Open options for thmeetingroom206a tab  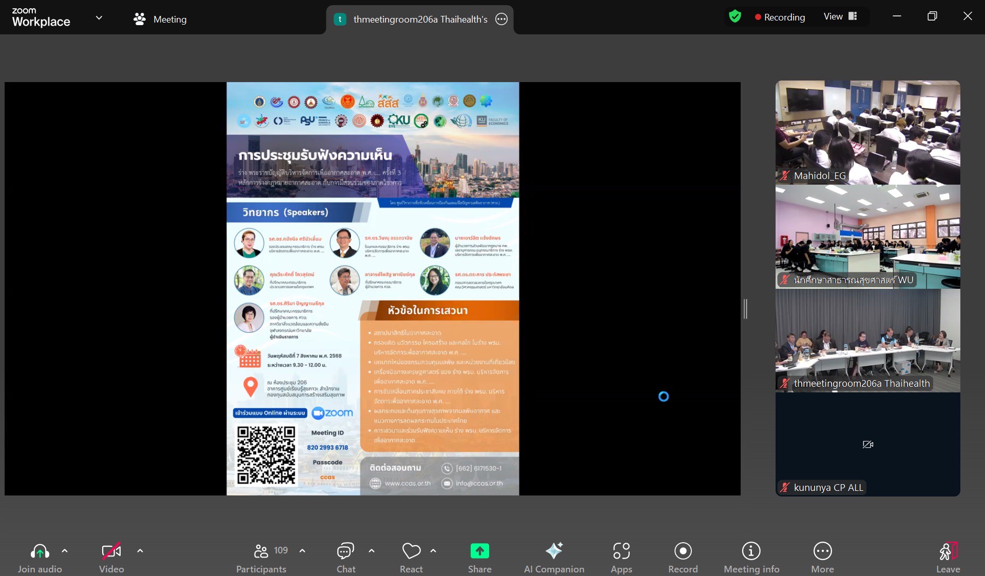501,19
